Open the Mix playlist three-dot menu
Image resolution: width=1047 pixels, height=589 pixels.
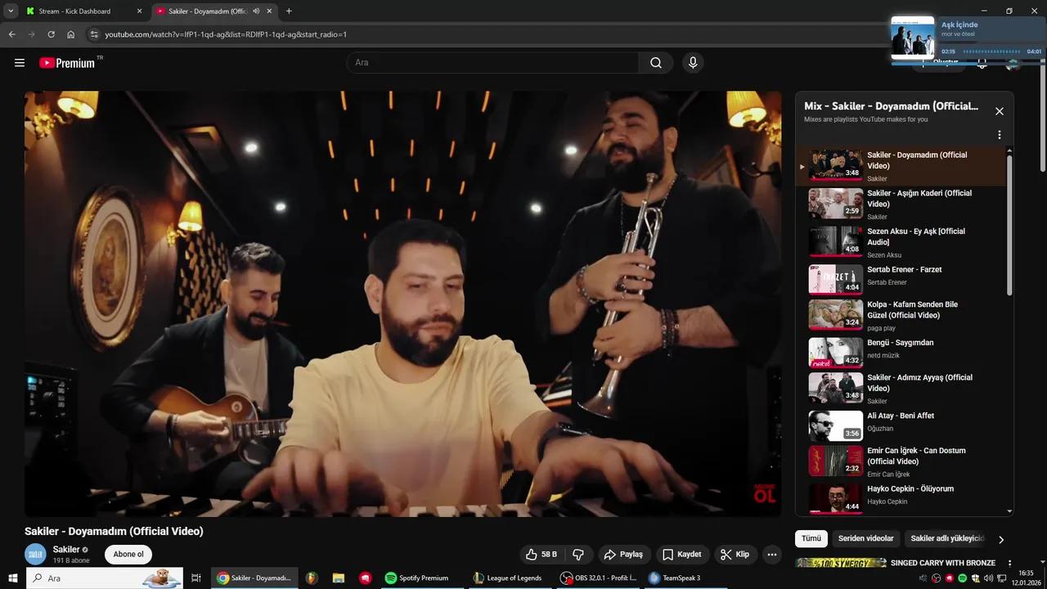click(999, 134)
